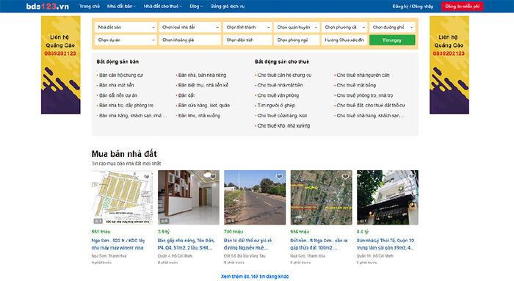514x281 pixels.
Task: Expand 'Chọn loại nhà đất' dropdown
Action: pyautogui.click(x=189, y=27)
